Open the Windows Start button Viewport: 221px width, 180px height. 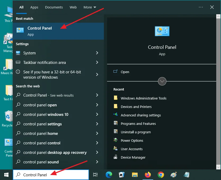[6, 175]
